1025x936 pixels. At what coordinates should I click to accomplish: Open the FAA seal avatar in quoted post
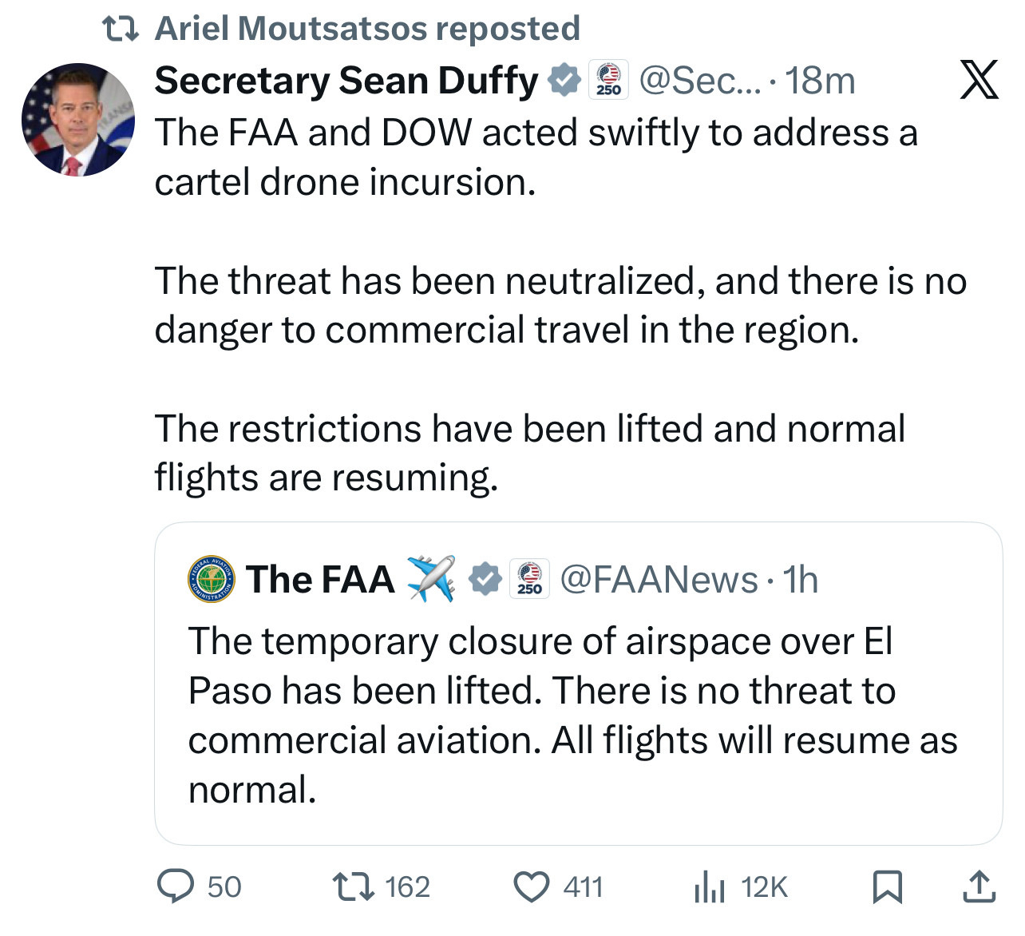[x=212, y=579]
